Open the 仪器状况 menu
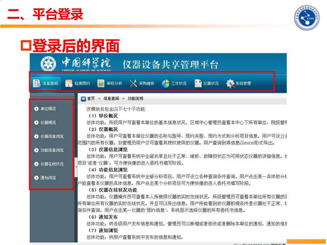The width and height of the screenshot is (327, 245). point(207,84)
